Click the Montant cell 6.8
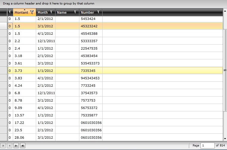227x150 pixels. (24, 93)
